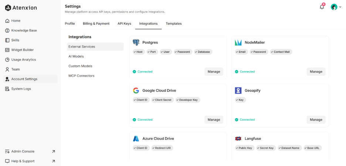Manage the NodeMailer integration
The width and height of the screenshot is (346, 166).
pyautogui.click(x=316, y=72)
